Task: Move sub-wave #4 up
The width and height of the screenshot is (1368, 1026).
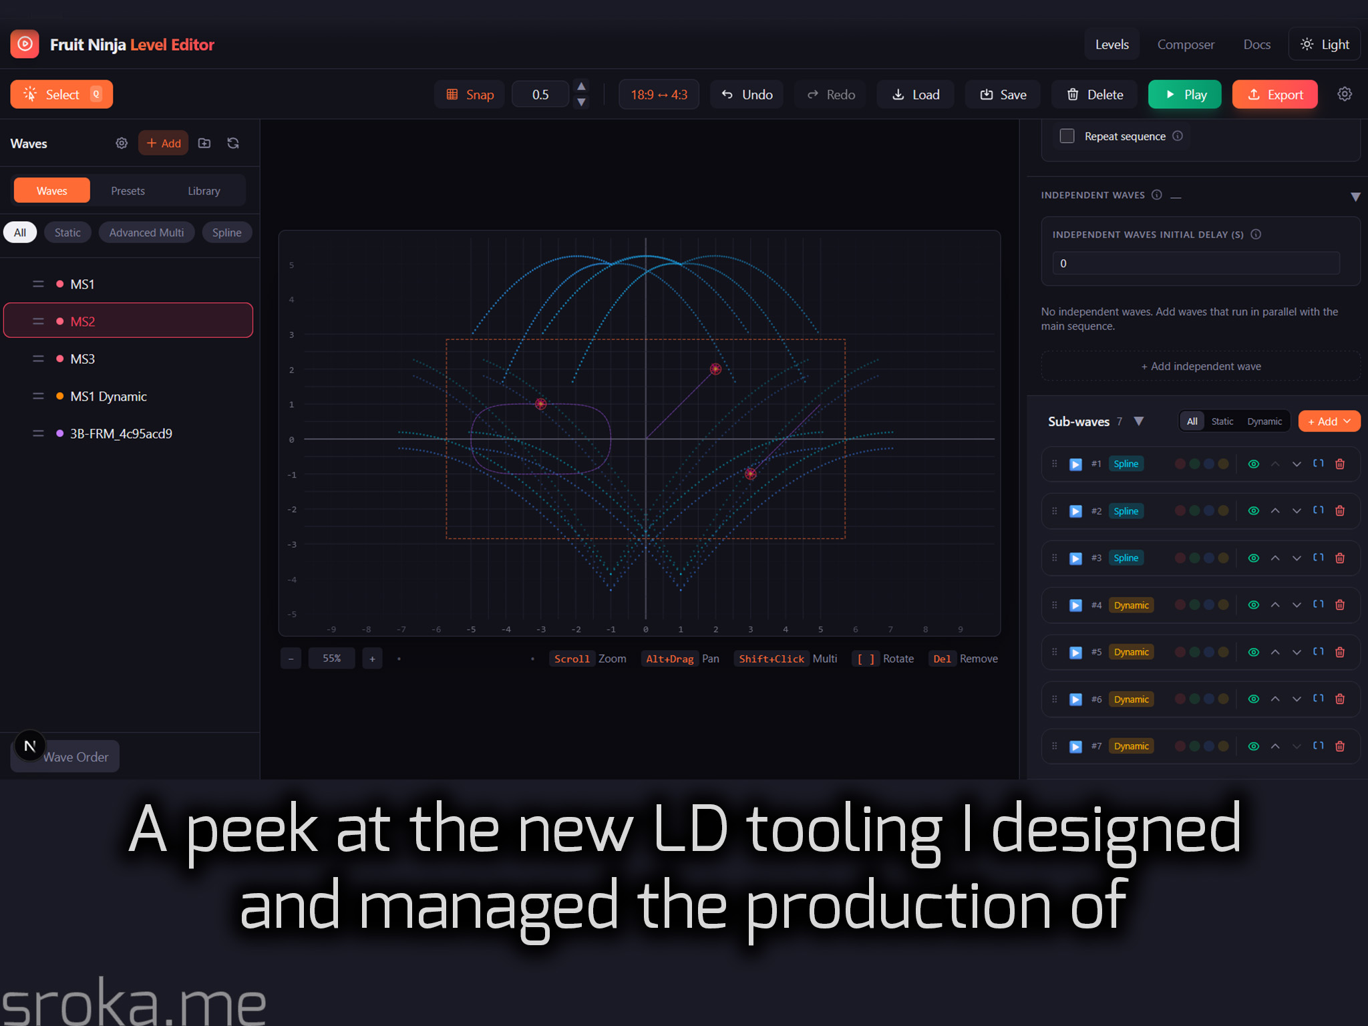Action: pyautogui.click(x=1275, y=605)
